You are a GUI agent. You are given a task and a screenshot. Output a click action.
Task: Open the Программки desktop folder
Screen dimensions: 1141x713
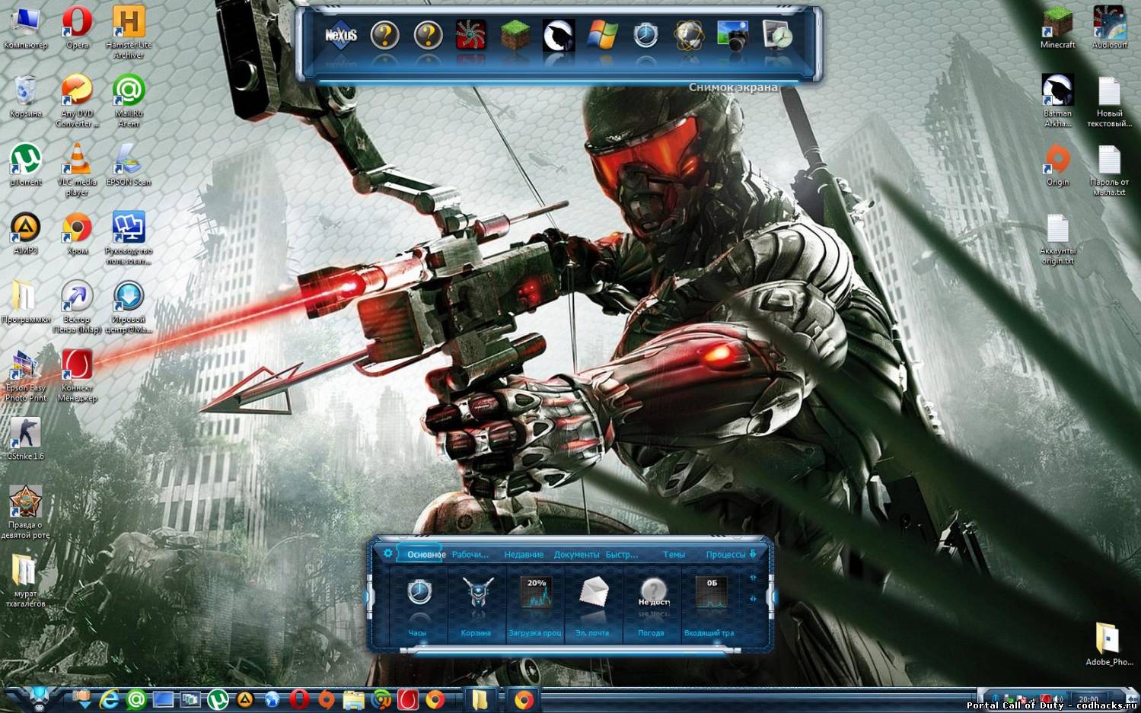click(x=25, y=302)
